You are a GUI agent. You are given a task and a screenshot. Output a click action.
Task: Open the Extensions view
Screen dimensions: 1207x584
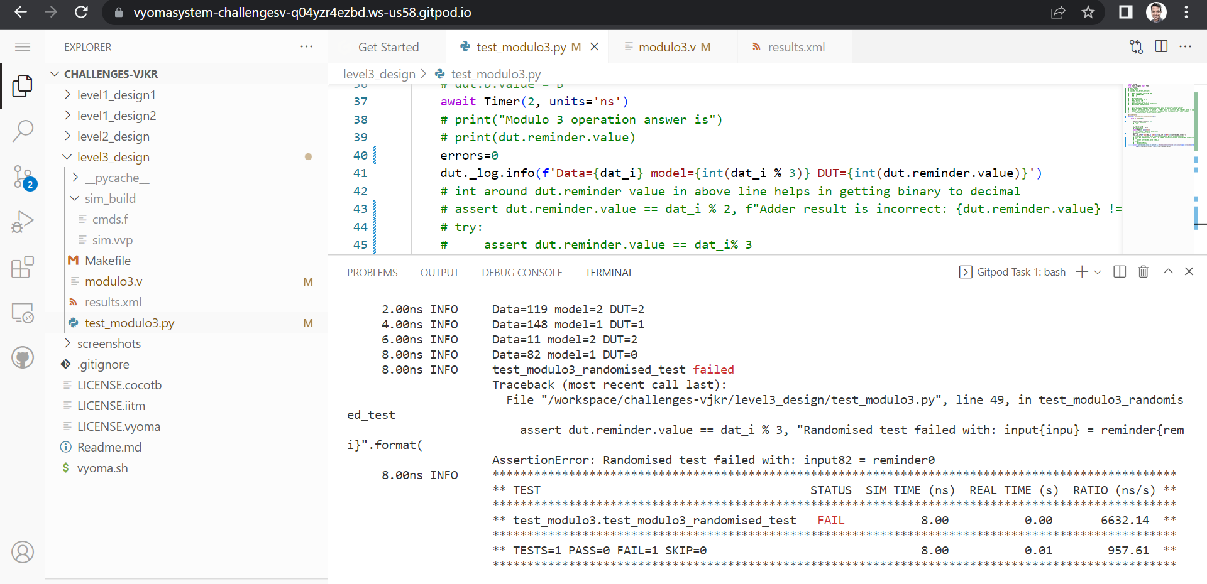[23, 267]
